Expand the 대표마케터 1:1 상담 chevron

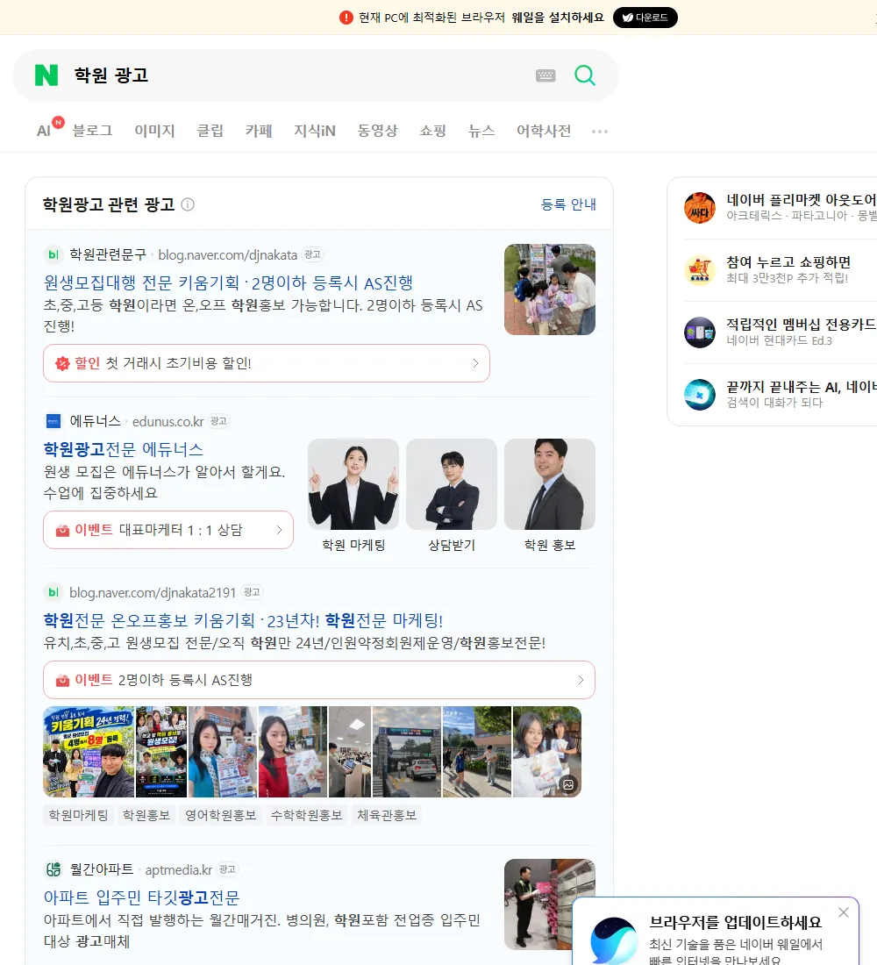279,530
